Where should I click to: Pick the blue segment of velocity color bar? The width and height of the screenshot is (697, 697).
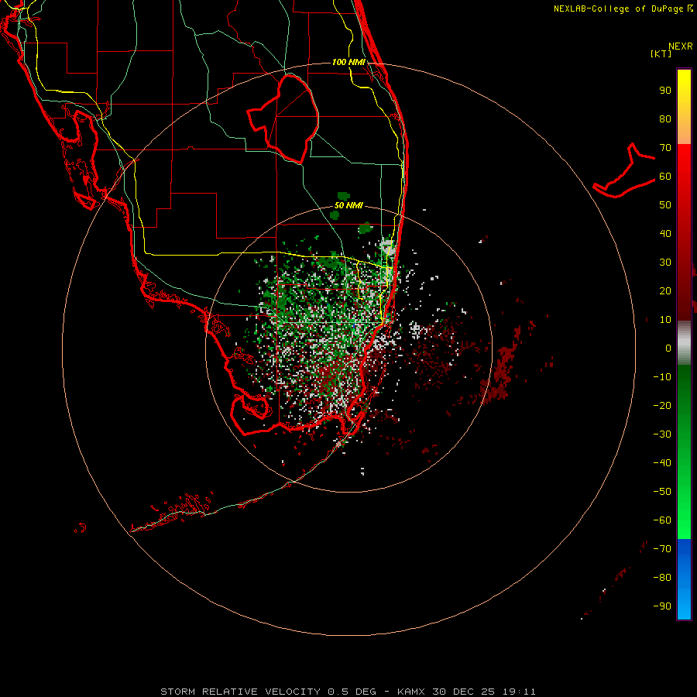pos(684,579)
